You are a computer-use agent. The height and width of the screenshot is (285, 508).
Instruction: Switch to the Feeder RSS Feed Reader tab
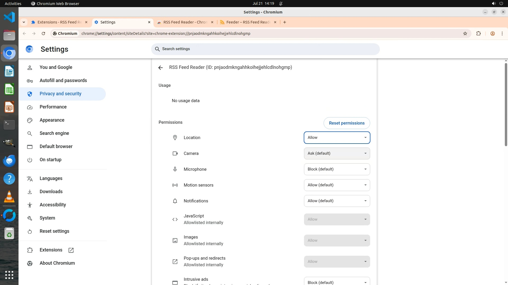pos(248,22)
